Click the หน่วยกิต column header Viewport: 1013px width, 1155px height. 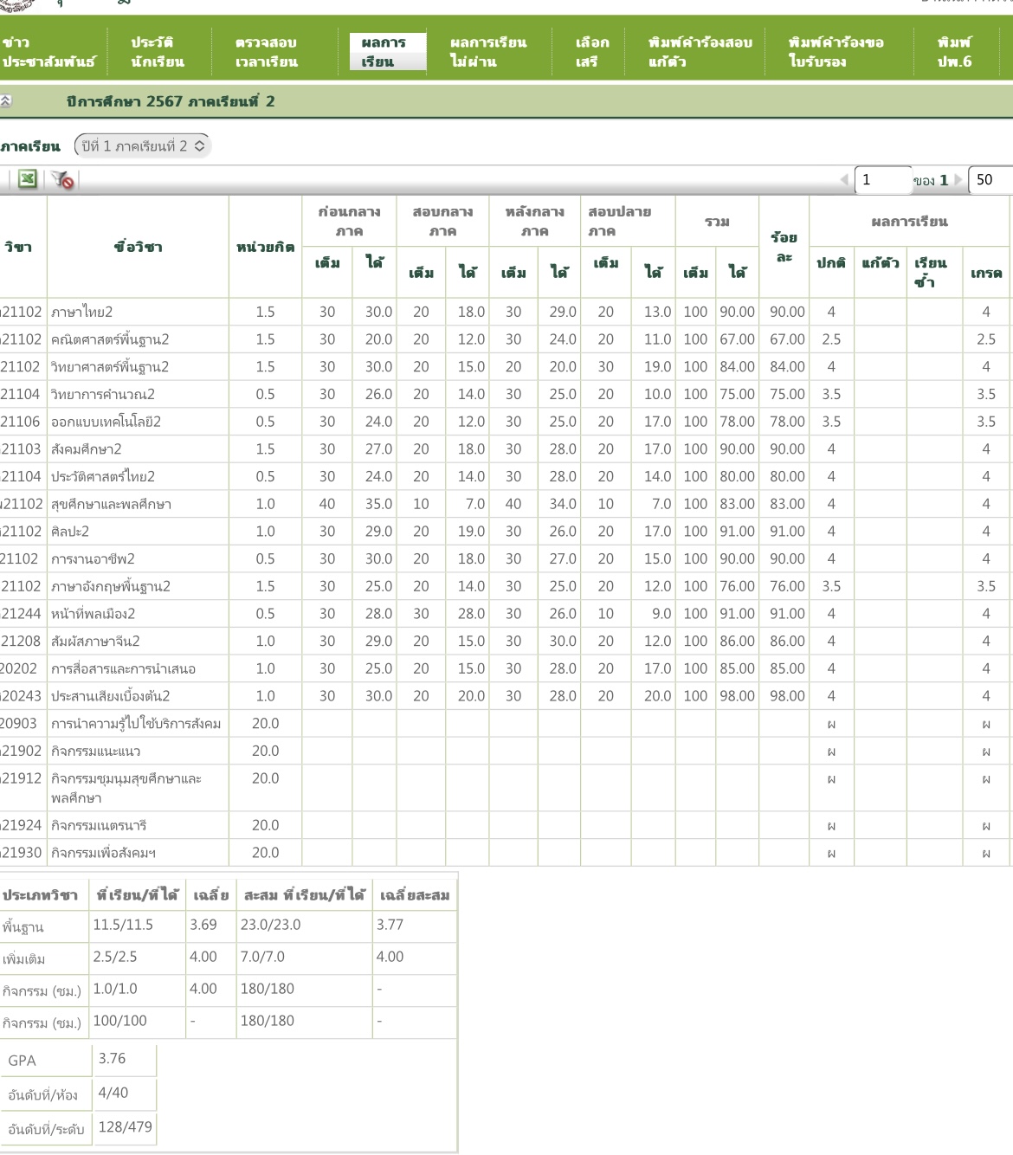coord(265,247)
